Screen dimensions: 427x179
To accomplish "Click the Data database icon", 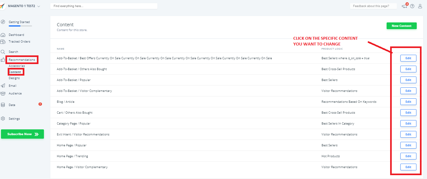I will (3, 105).
